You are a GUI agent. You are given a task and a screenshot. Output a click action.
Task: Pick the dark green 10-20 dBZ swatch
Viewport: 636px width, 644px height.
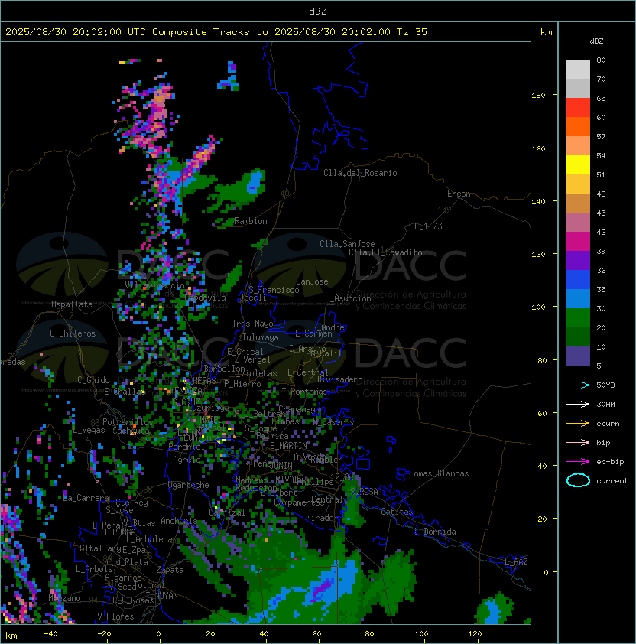pyautogui.click(x=578, y=337)
